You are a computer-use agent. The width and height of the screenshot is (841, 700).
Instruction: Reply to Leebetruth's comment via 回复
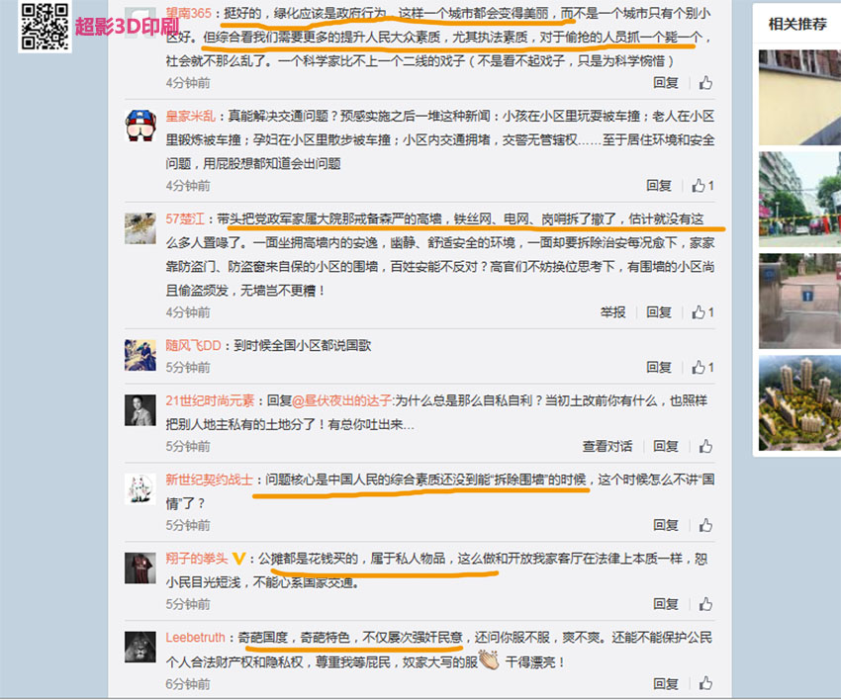[x=666, y=683]
